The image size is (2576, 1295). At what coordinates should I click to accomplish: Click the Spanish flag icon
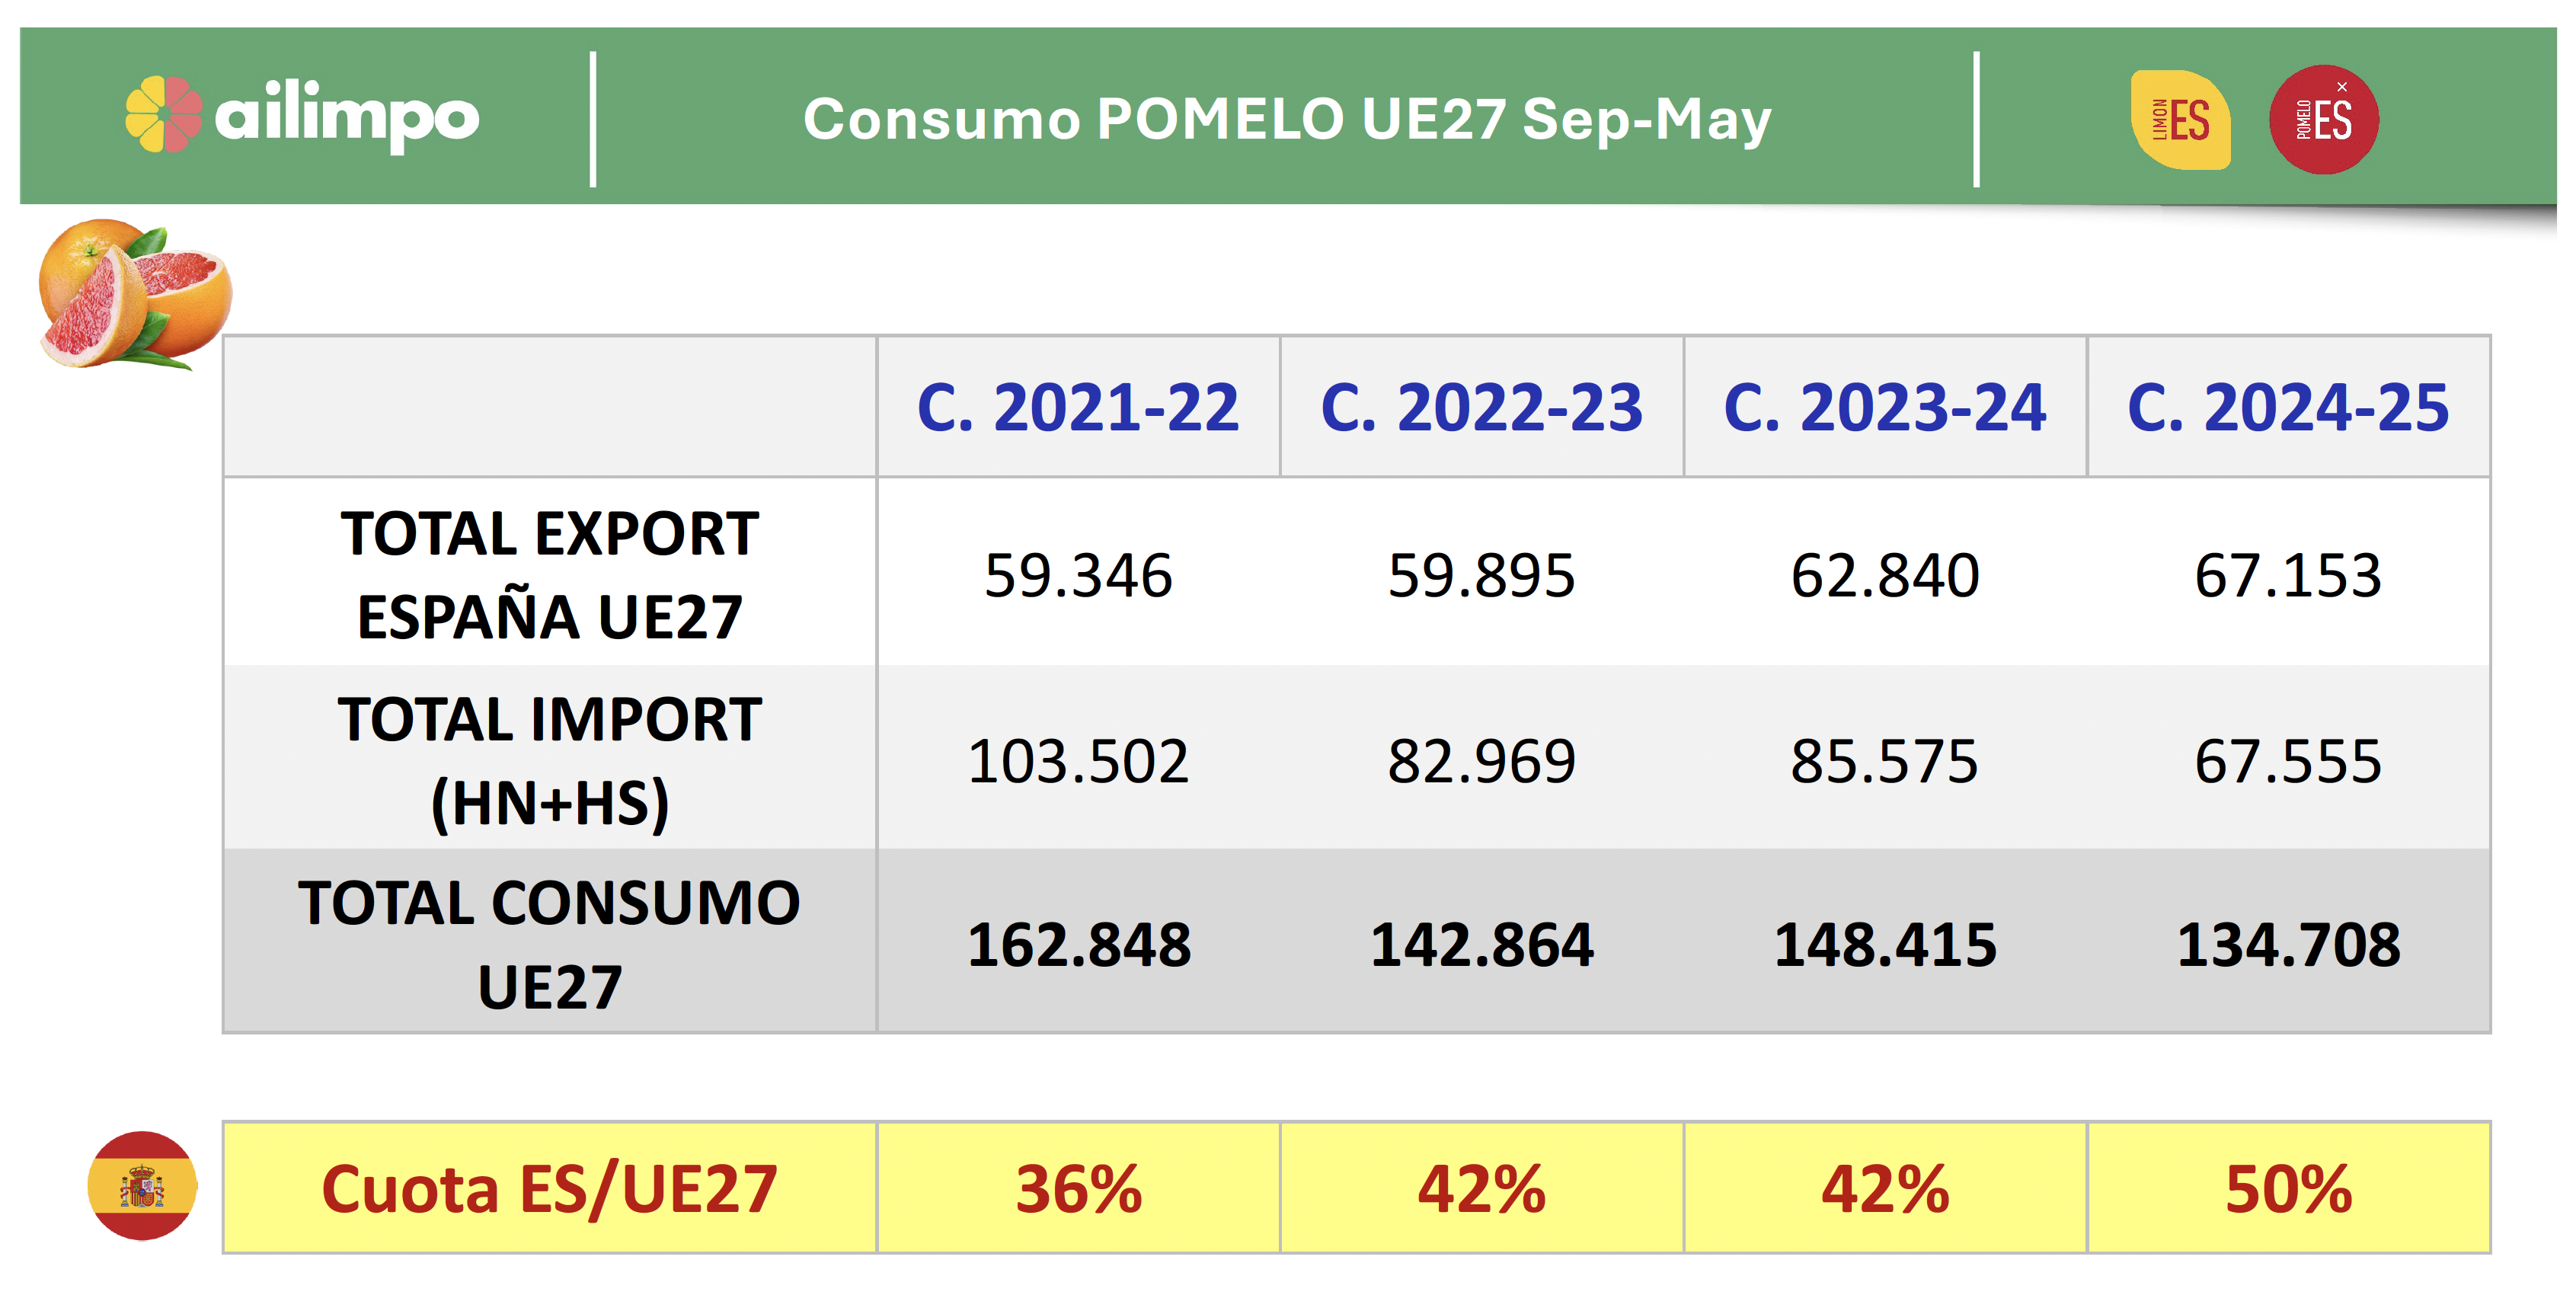[142, 1186]
